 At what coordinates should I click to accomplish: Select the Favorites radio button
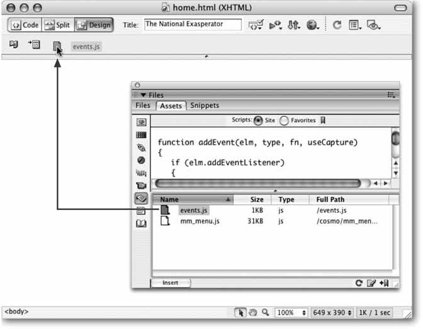pos(284,121)
